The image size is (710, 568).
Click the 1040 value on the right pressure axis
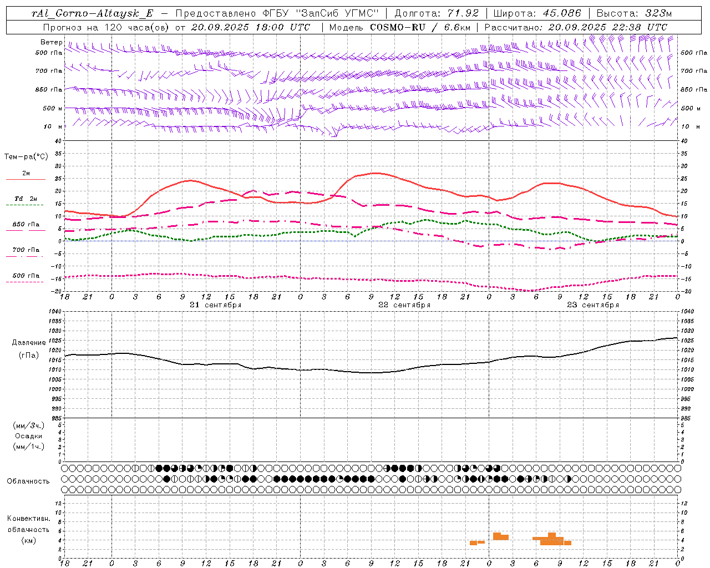point(687,312)
